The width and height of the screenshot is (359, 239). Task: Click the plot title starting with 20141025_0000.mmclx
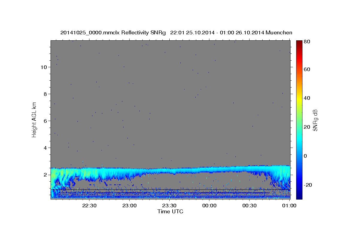tap(176, 33)
